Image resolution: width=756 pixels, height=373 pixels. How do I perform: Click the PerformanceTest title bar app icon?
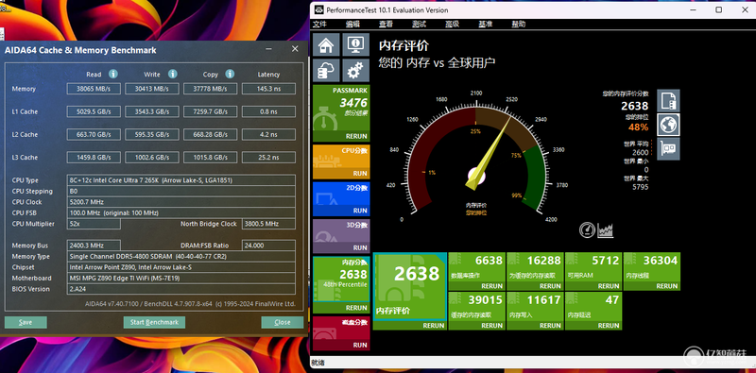(319, 9)
